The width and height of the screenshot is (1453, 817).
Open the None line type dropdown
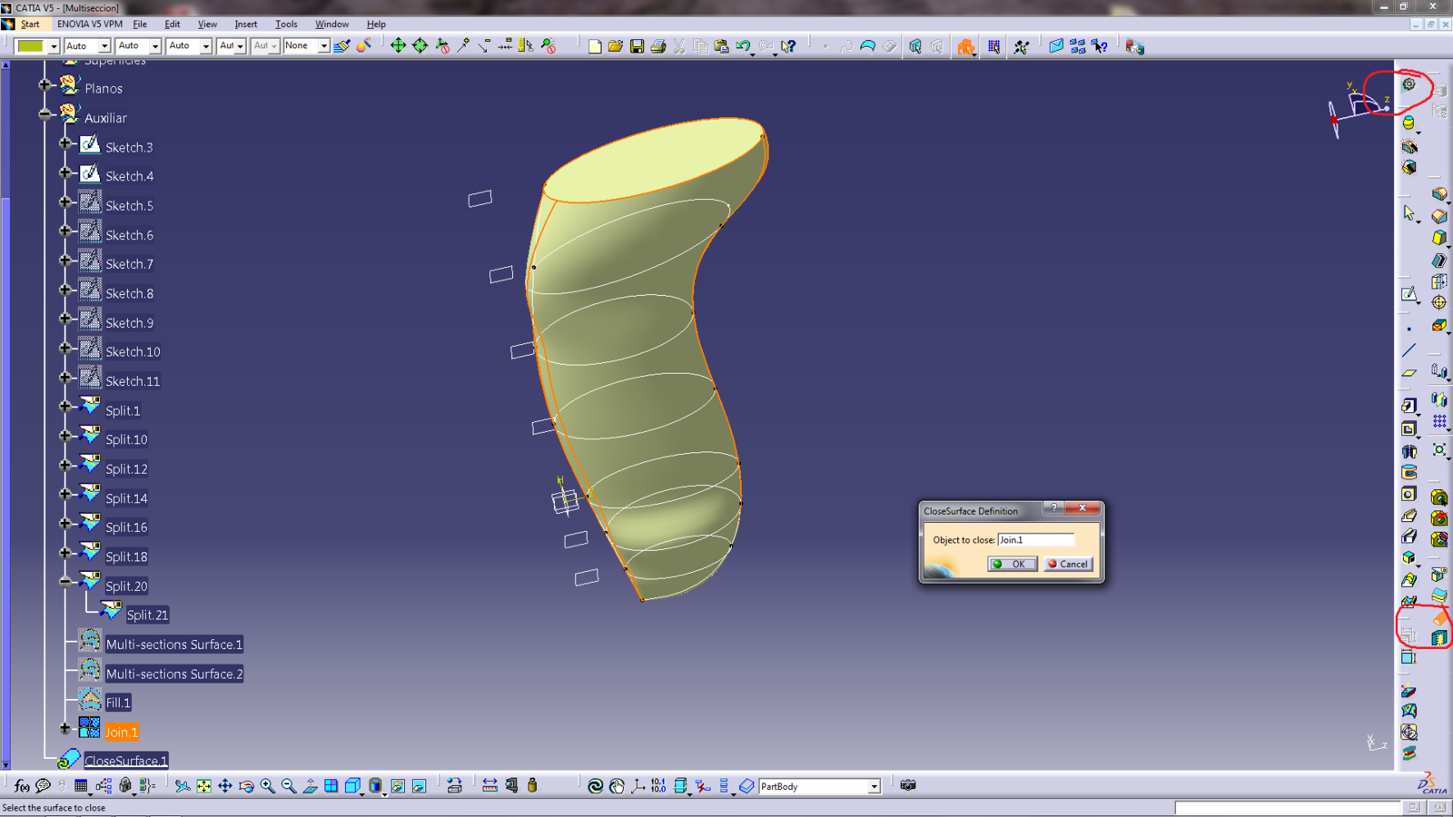click(x=322, y=46)
